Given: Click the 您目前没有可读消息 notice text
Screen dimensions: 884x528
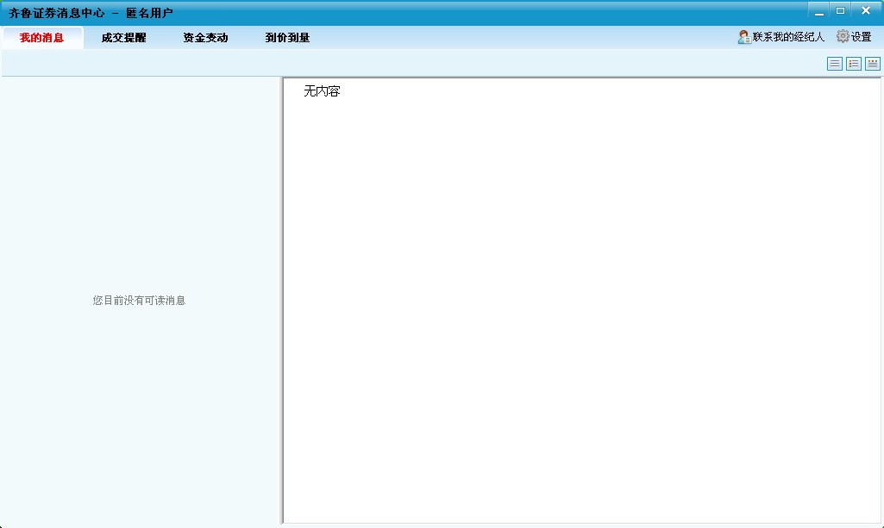Looking at the screenshot, I should 139,300.
